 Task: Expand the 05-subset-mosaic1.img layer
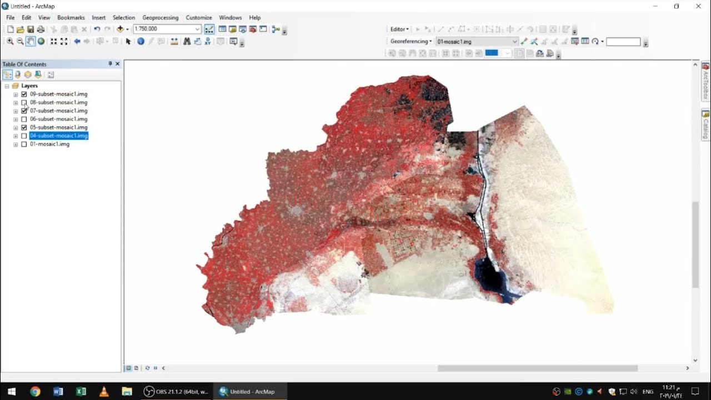[16, 128]
